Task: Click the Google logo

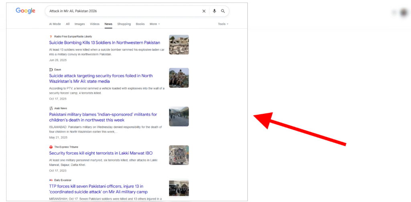Action: (x=25, y=11)
